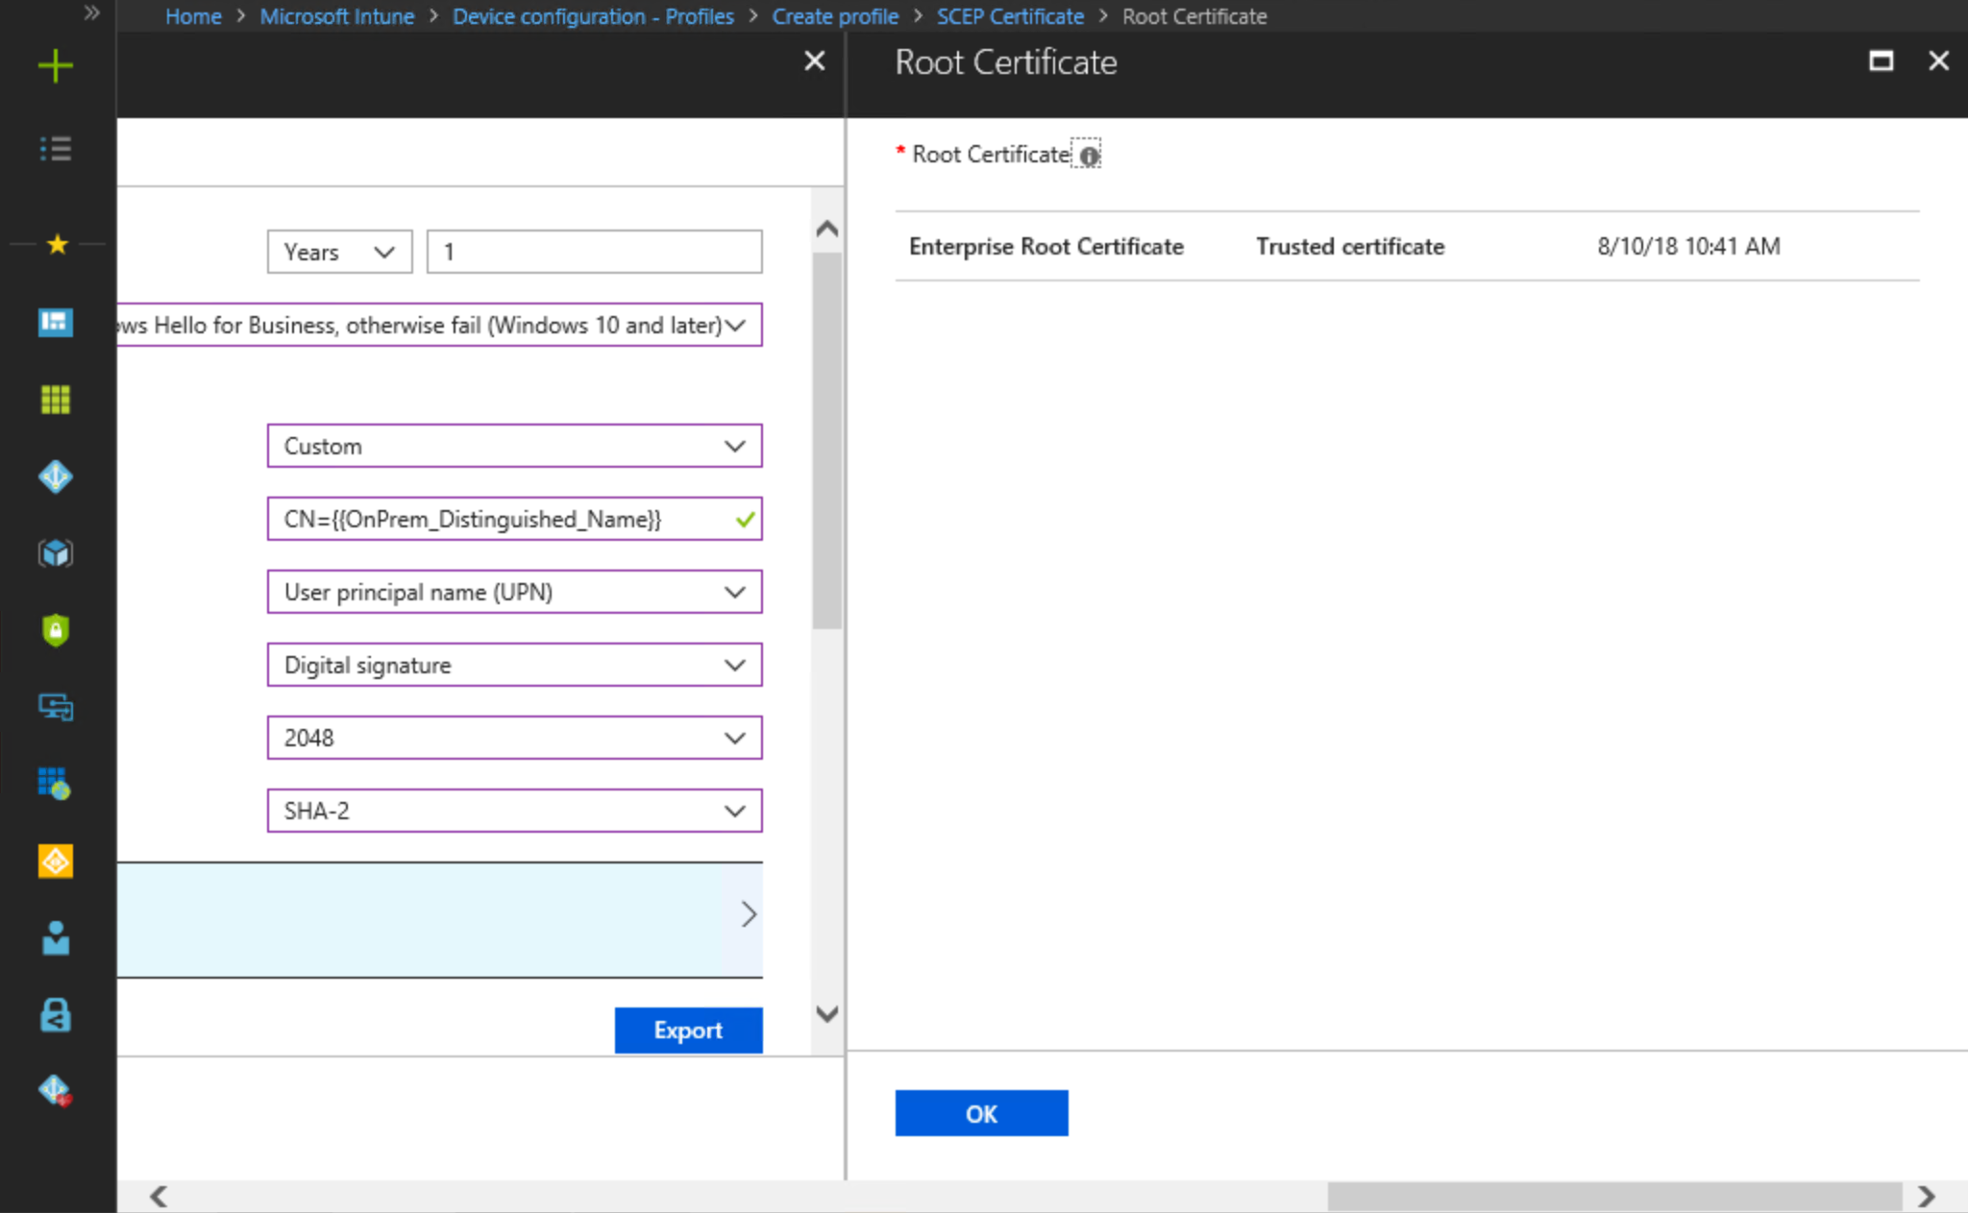Viewport: 1968px width, 1213px height.
Task: Click the green grid all resources icon
Action: coord(56,400)
